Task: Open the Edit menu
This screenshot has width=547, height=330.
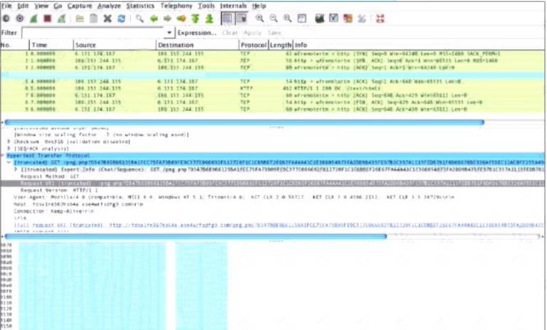Action: (x=23, y=6)
